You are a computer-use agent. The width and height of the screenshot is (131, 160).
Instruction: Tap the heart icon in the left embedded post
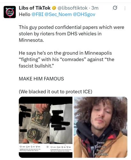point(21,147)
